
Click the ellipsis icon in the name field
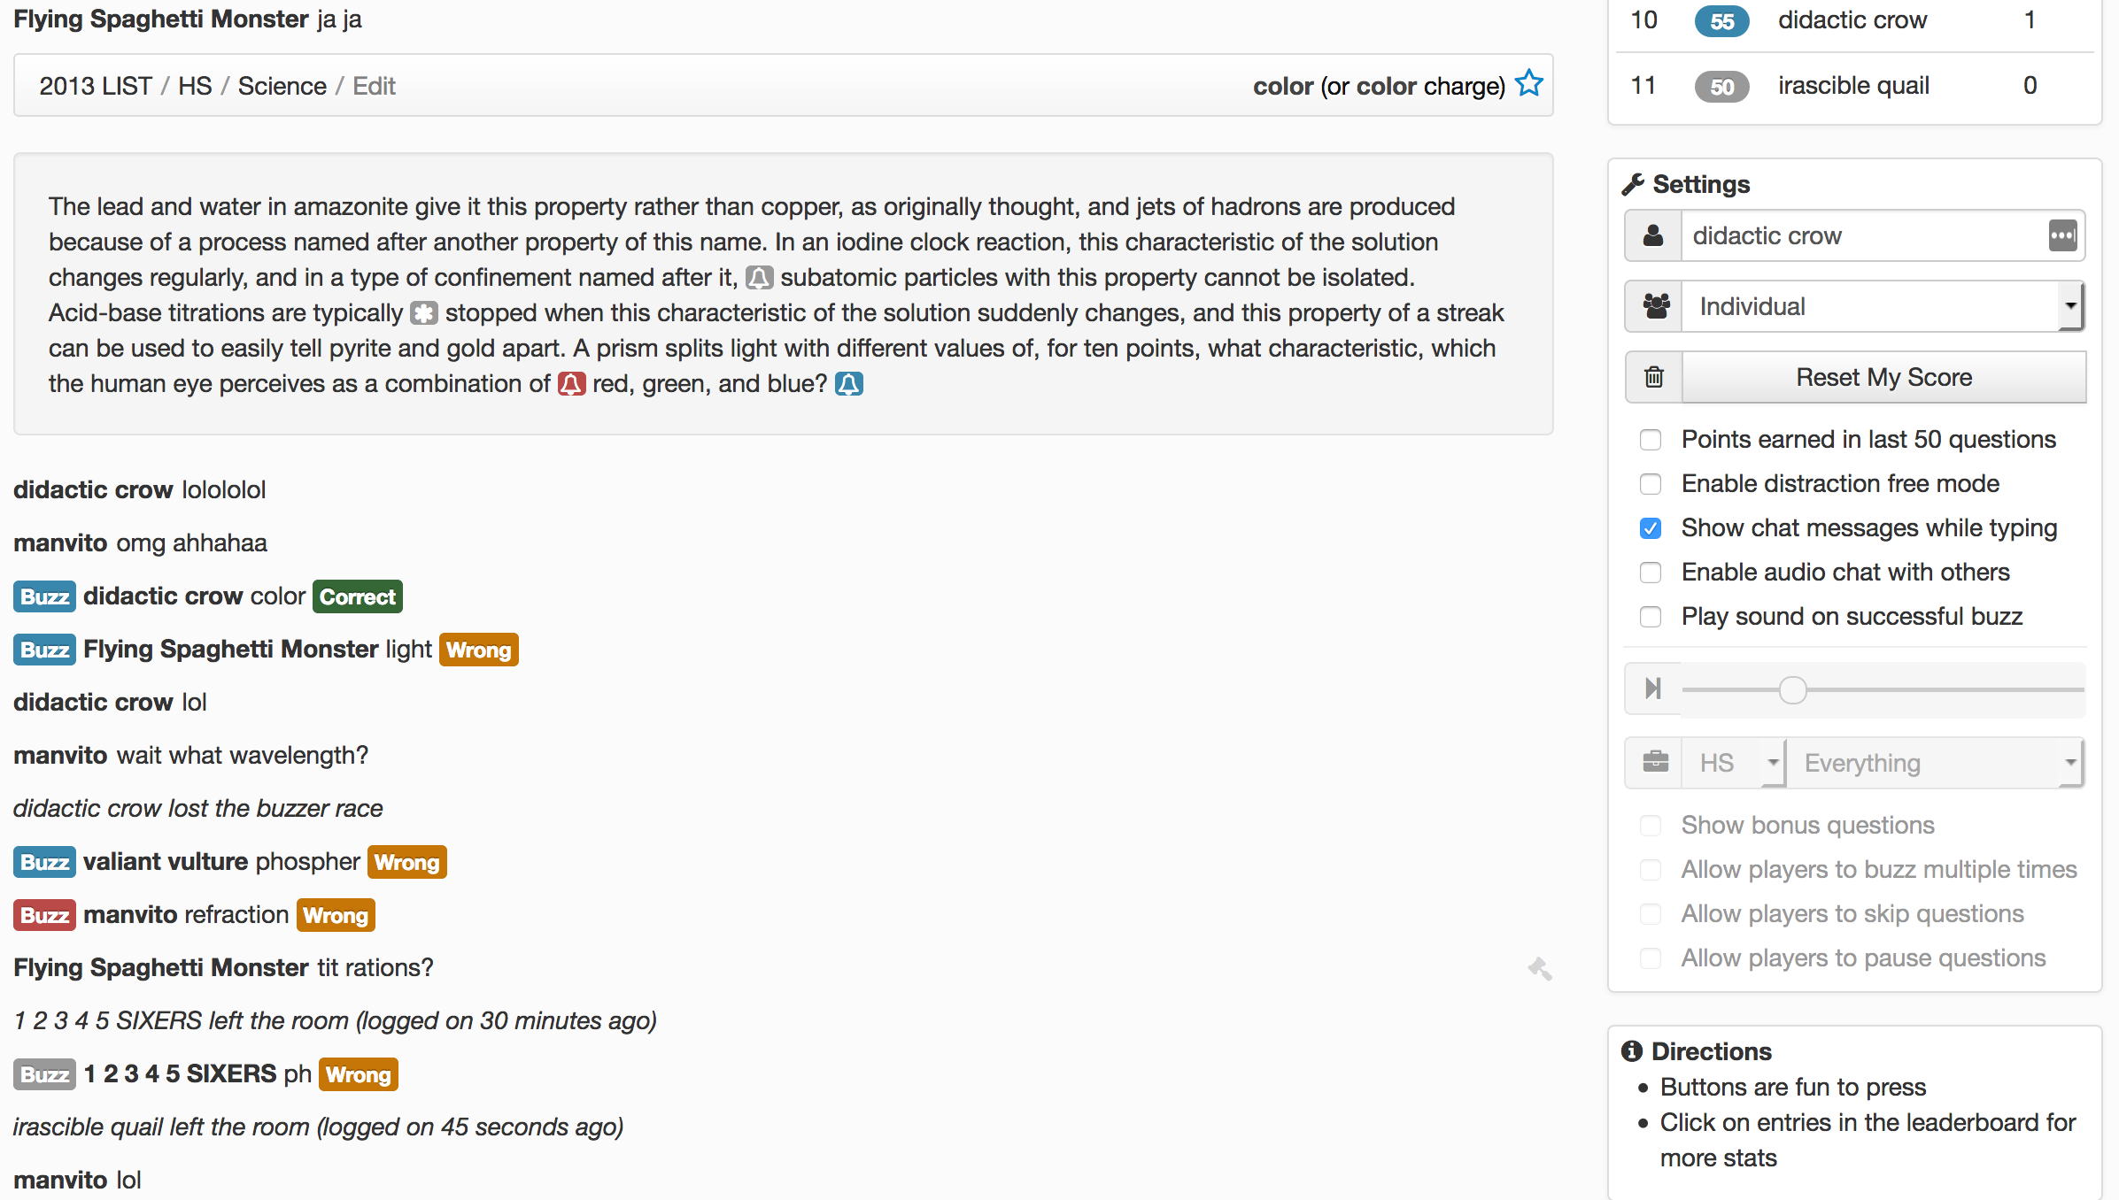[x=2062, y=236]
